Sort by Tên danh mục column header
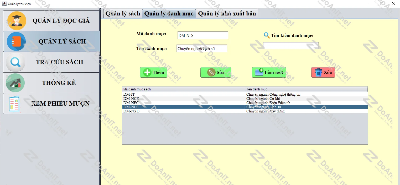The image size is (400, 185). [x=306, y=89]
